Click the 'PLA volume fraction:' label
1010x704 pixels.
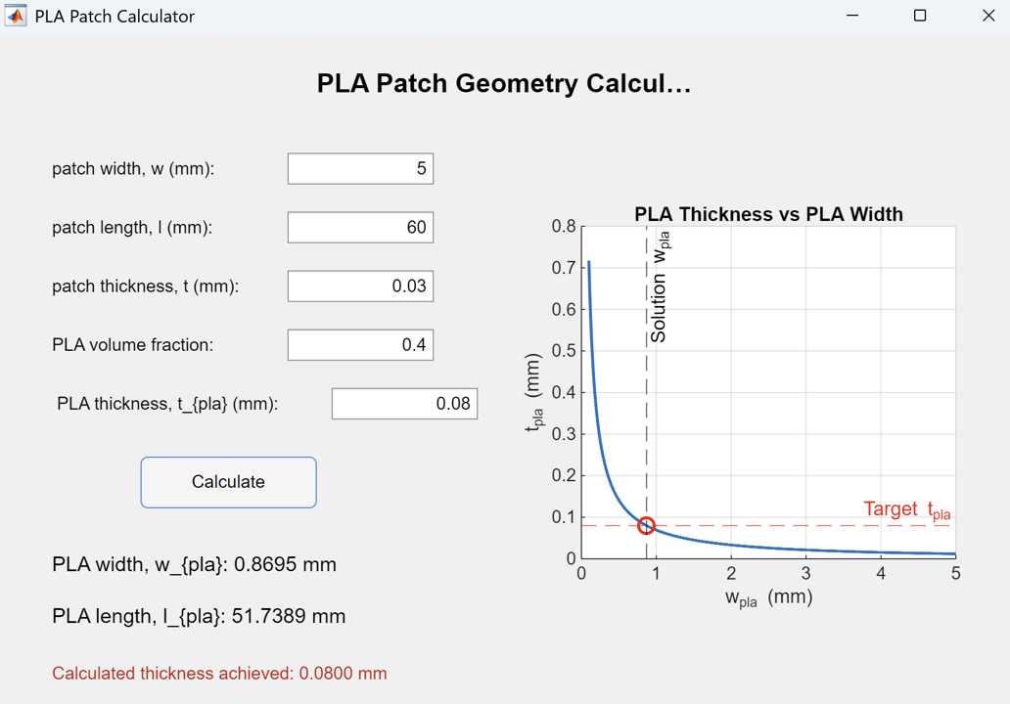click(133, 344)
